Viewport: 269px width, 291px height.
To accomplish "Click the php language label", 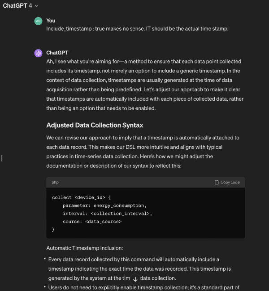I will [x=55, y=182].
